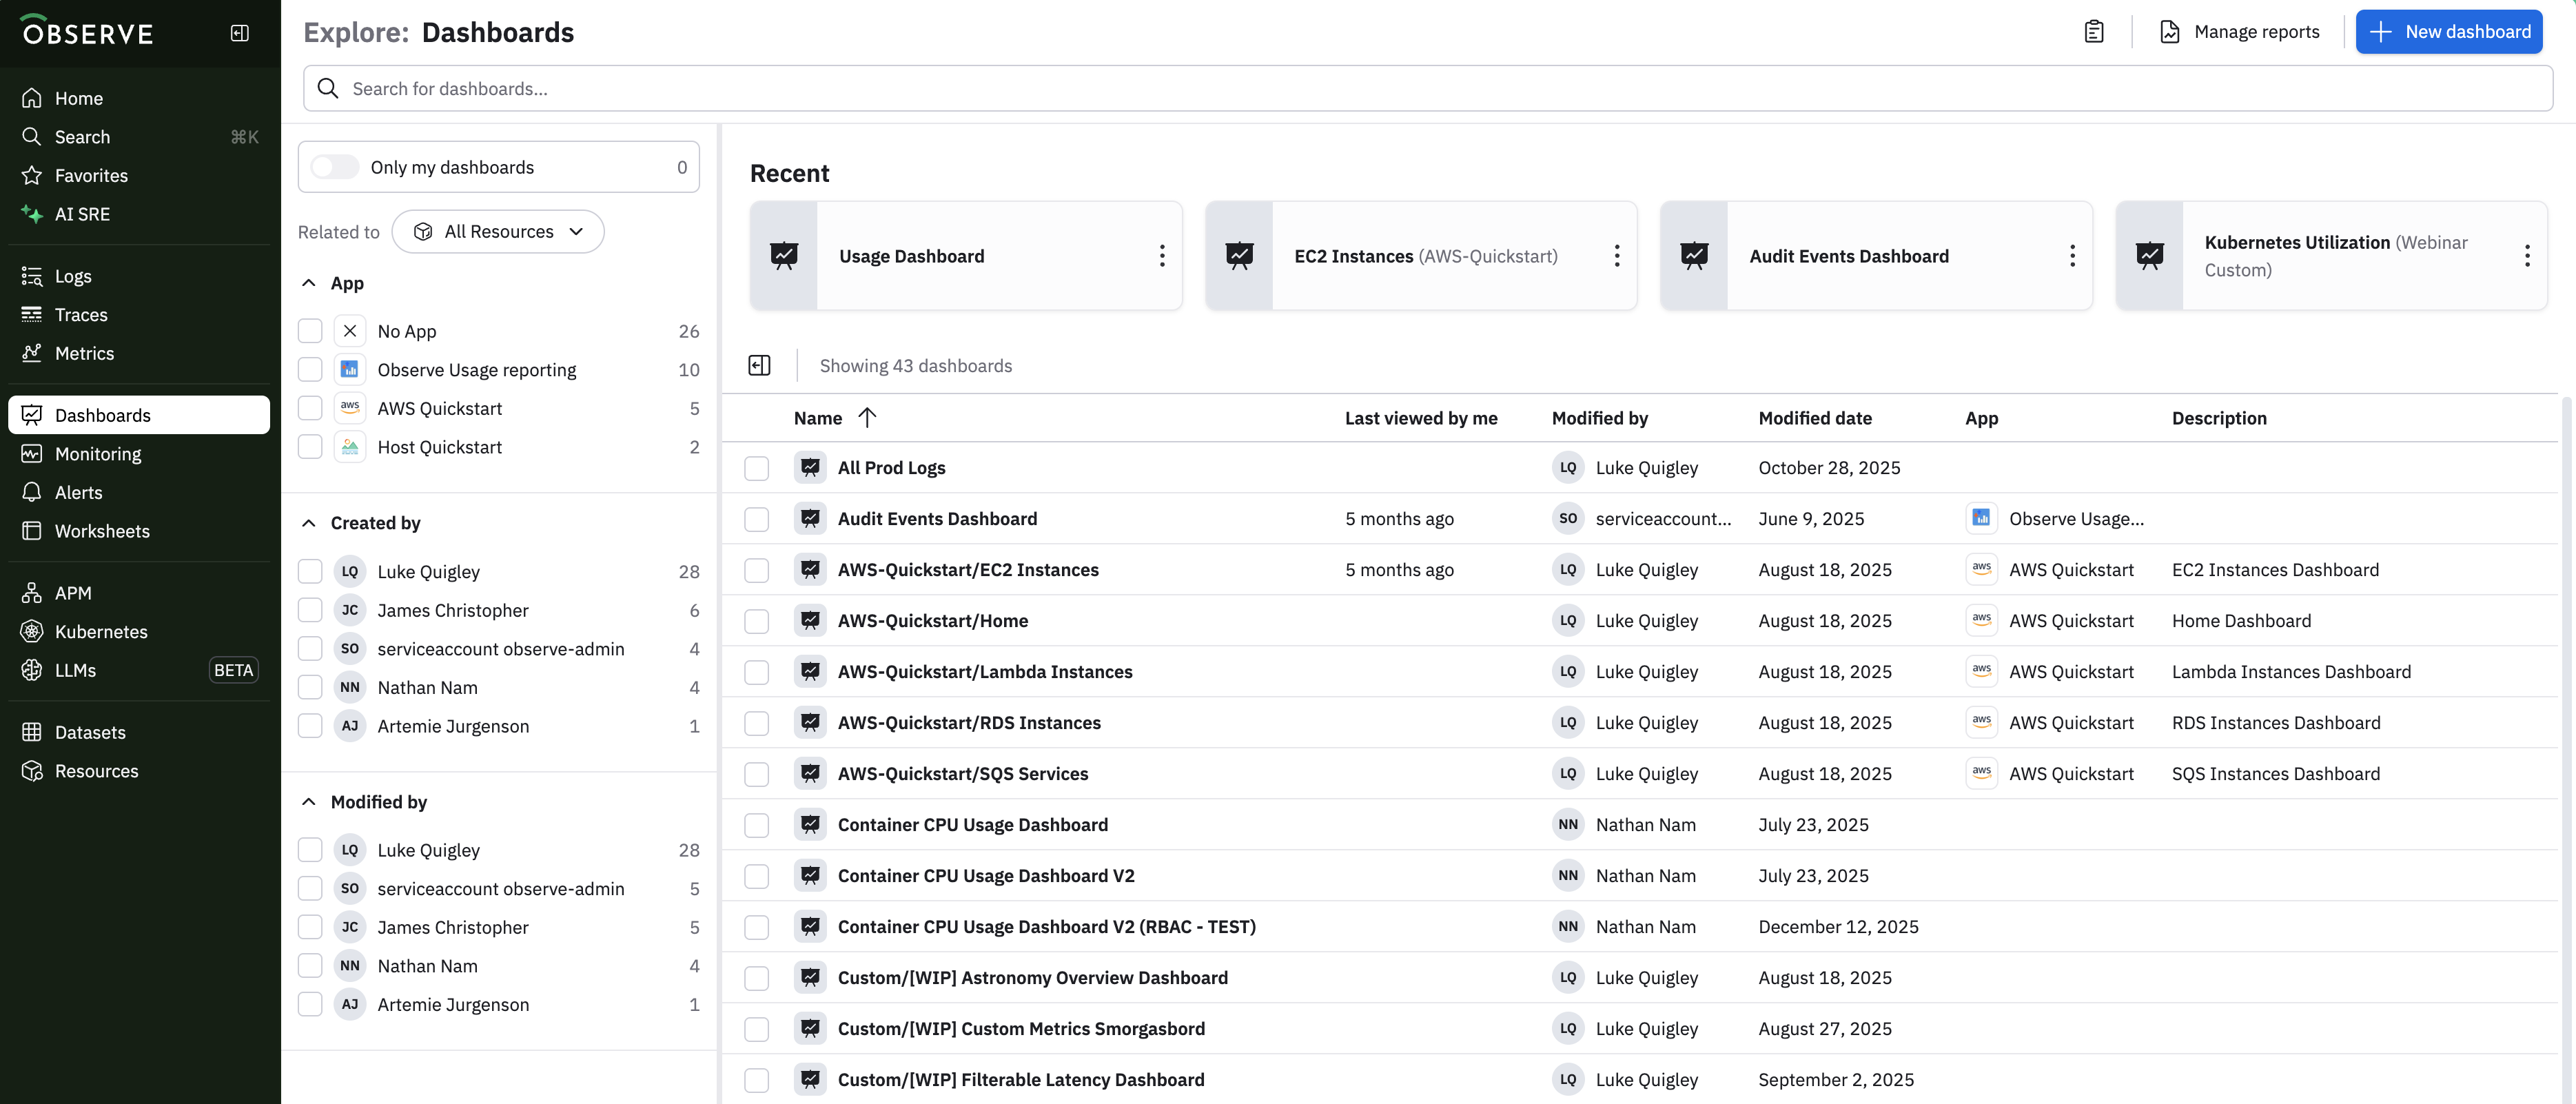Image resolution: width=2576 pixels, height=1104 pixels.
Task: Check the AWS Quickstart app filter
Action: pos(310,409)
